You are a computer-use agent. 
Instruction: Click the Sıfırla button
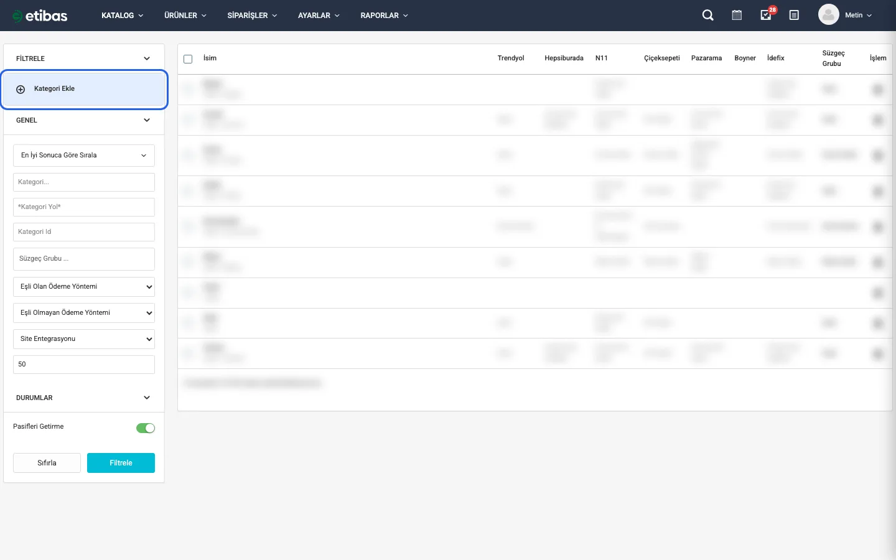(x=47, y=463)
